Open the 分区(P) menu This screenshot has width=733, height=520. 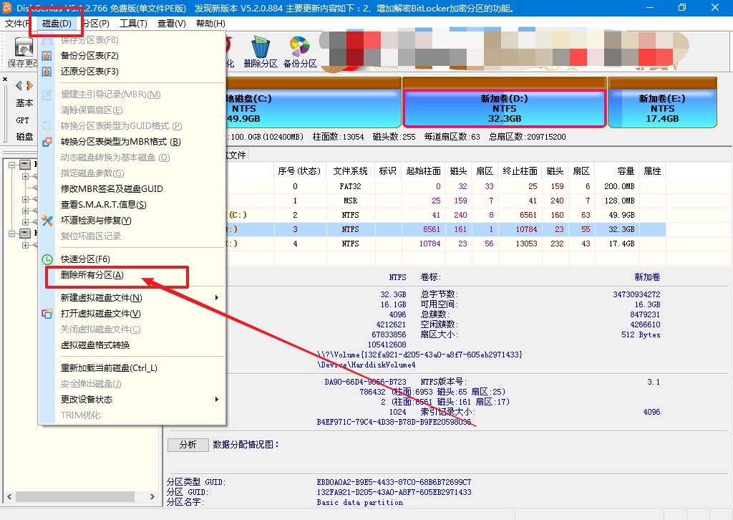[95, 24]
